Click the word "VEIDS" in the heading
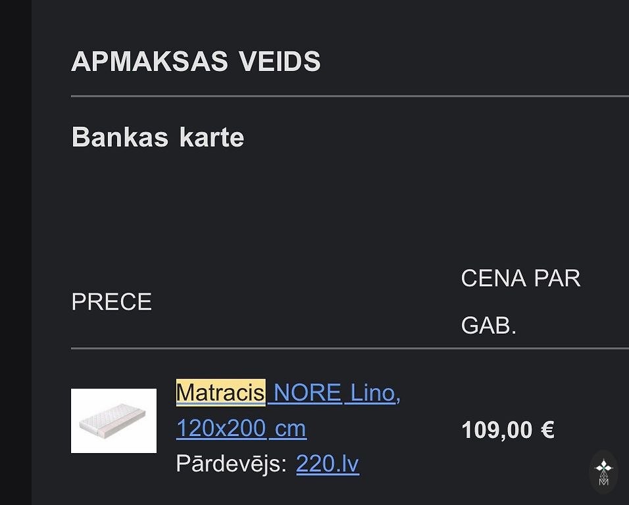Viewport: 629px width, 505px height. click(279, 62)
